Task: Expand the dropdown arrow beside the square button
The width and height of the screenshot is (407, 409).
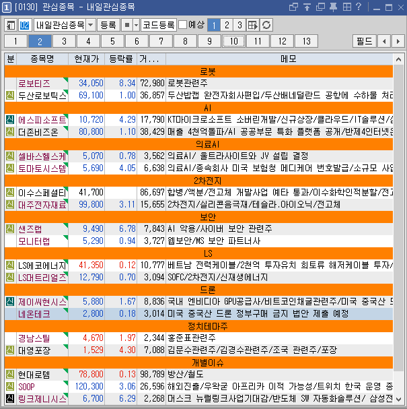Action: tap(136, 25)
